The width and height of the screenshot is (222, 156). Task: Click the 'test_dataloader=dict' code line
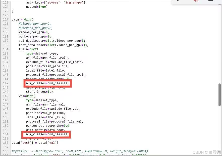point(53,45)
